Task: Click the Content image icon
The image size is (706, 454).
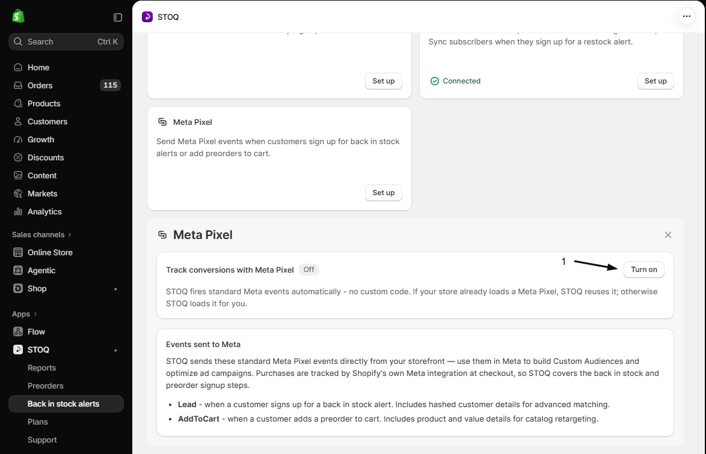Action: [18, 175]
